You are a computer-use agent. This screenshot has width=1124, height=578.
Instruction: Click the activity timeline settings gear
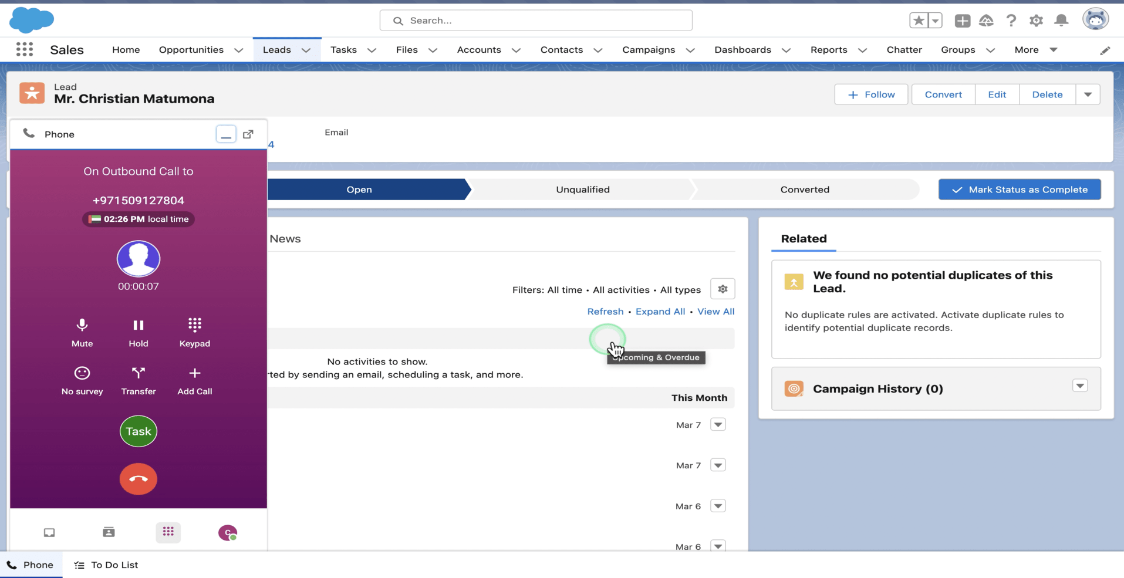pyautogui.click(x=723, y=289)
